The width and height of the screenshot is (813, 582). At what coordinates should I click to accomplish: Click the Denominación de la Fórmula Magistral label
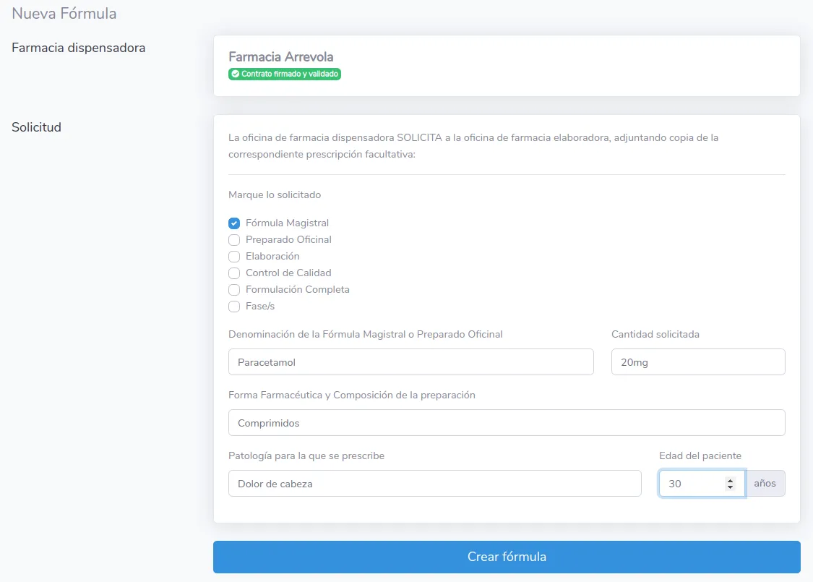click(x=366, y=335)
